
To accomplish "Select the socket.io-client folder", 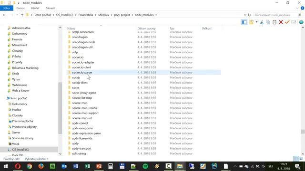I will (x=81, y=67).
